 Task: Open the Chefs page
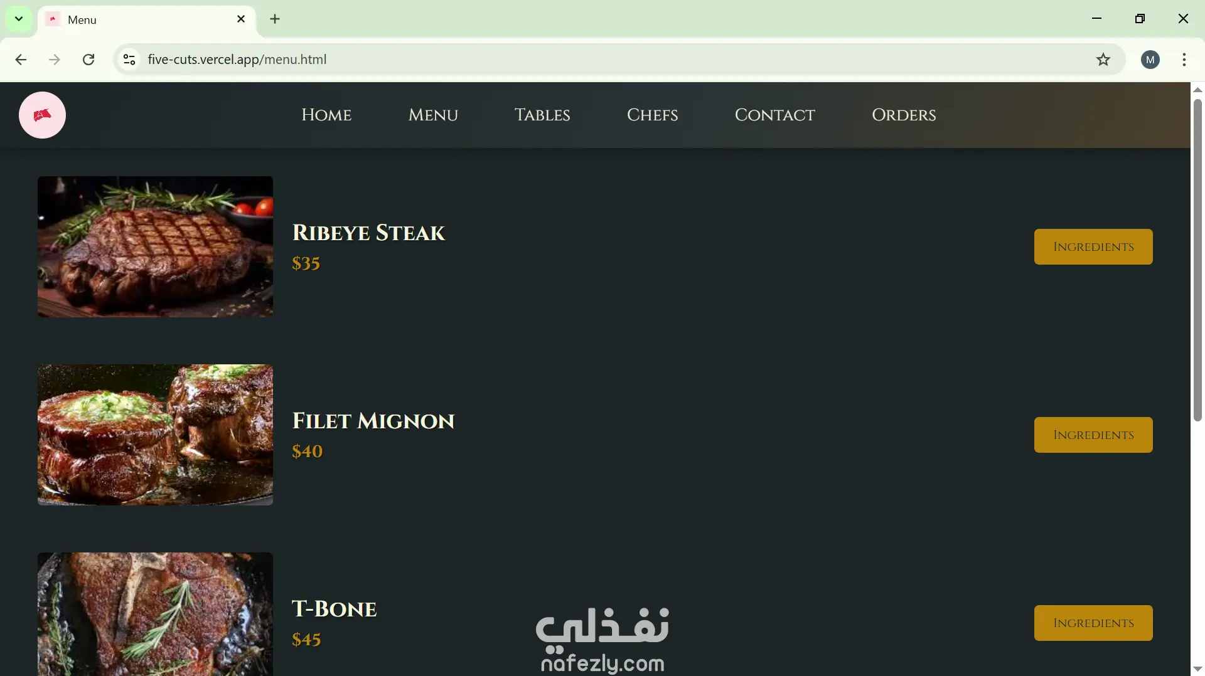pos(653,115)
